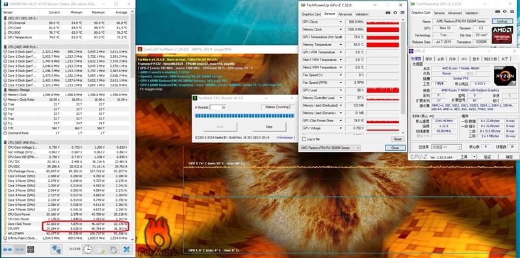Select Memory Clock Ratio row in HWiNFO

tap(66, 99)
